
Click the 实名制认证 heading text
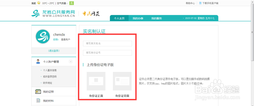pyautogui.click(x=94, y=31)
